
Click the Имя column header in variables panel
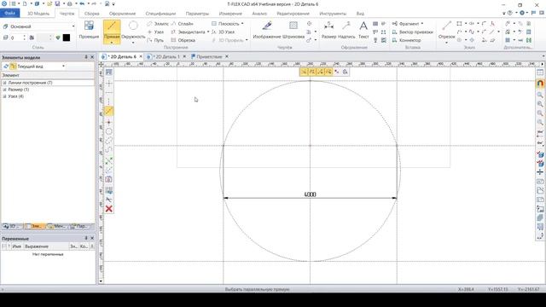click(17, 246)
